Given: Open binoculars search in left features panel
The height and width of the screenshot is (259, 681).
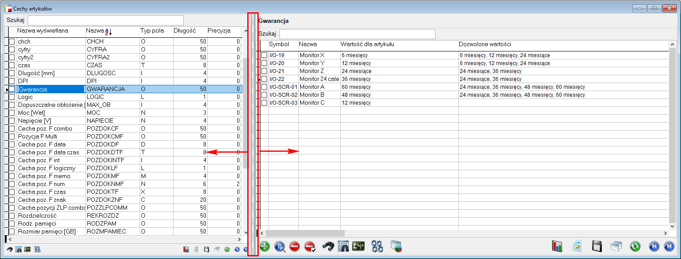Looking at the screenshot, I should (x=10, y=249).
